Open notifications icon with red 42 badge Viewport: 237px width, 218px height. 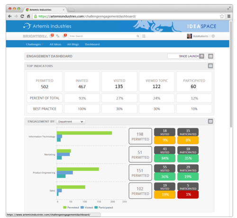[52, 36]
